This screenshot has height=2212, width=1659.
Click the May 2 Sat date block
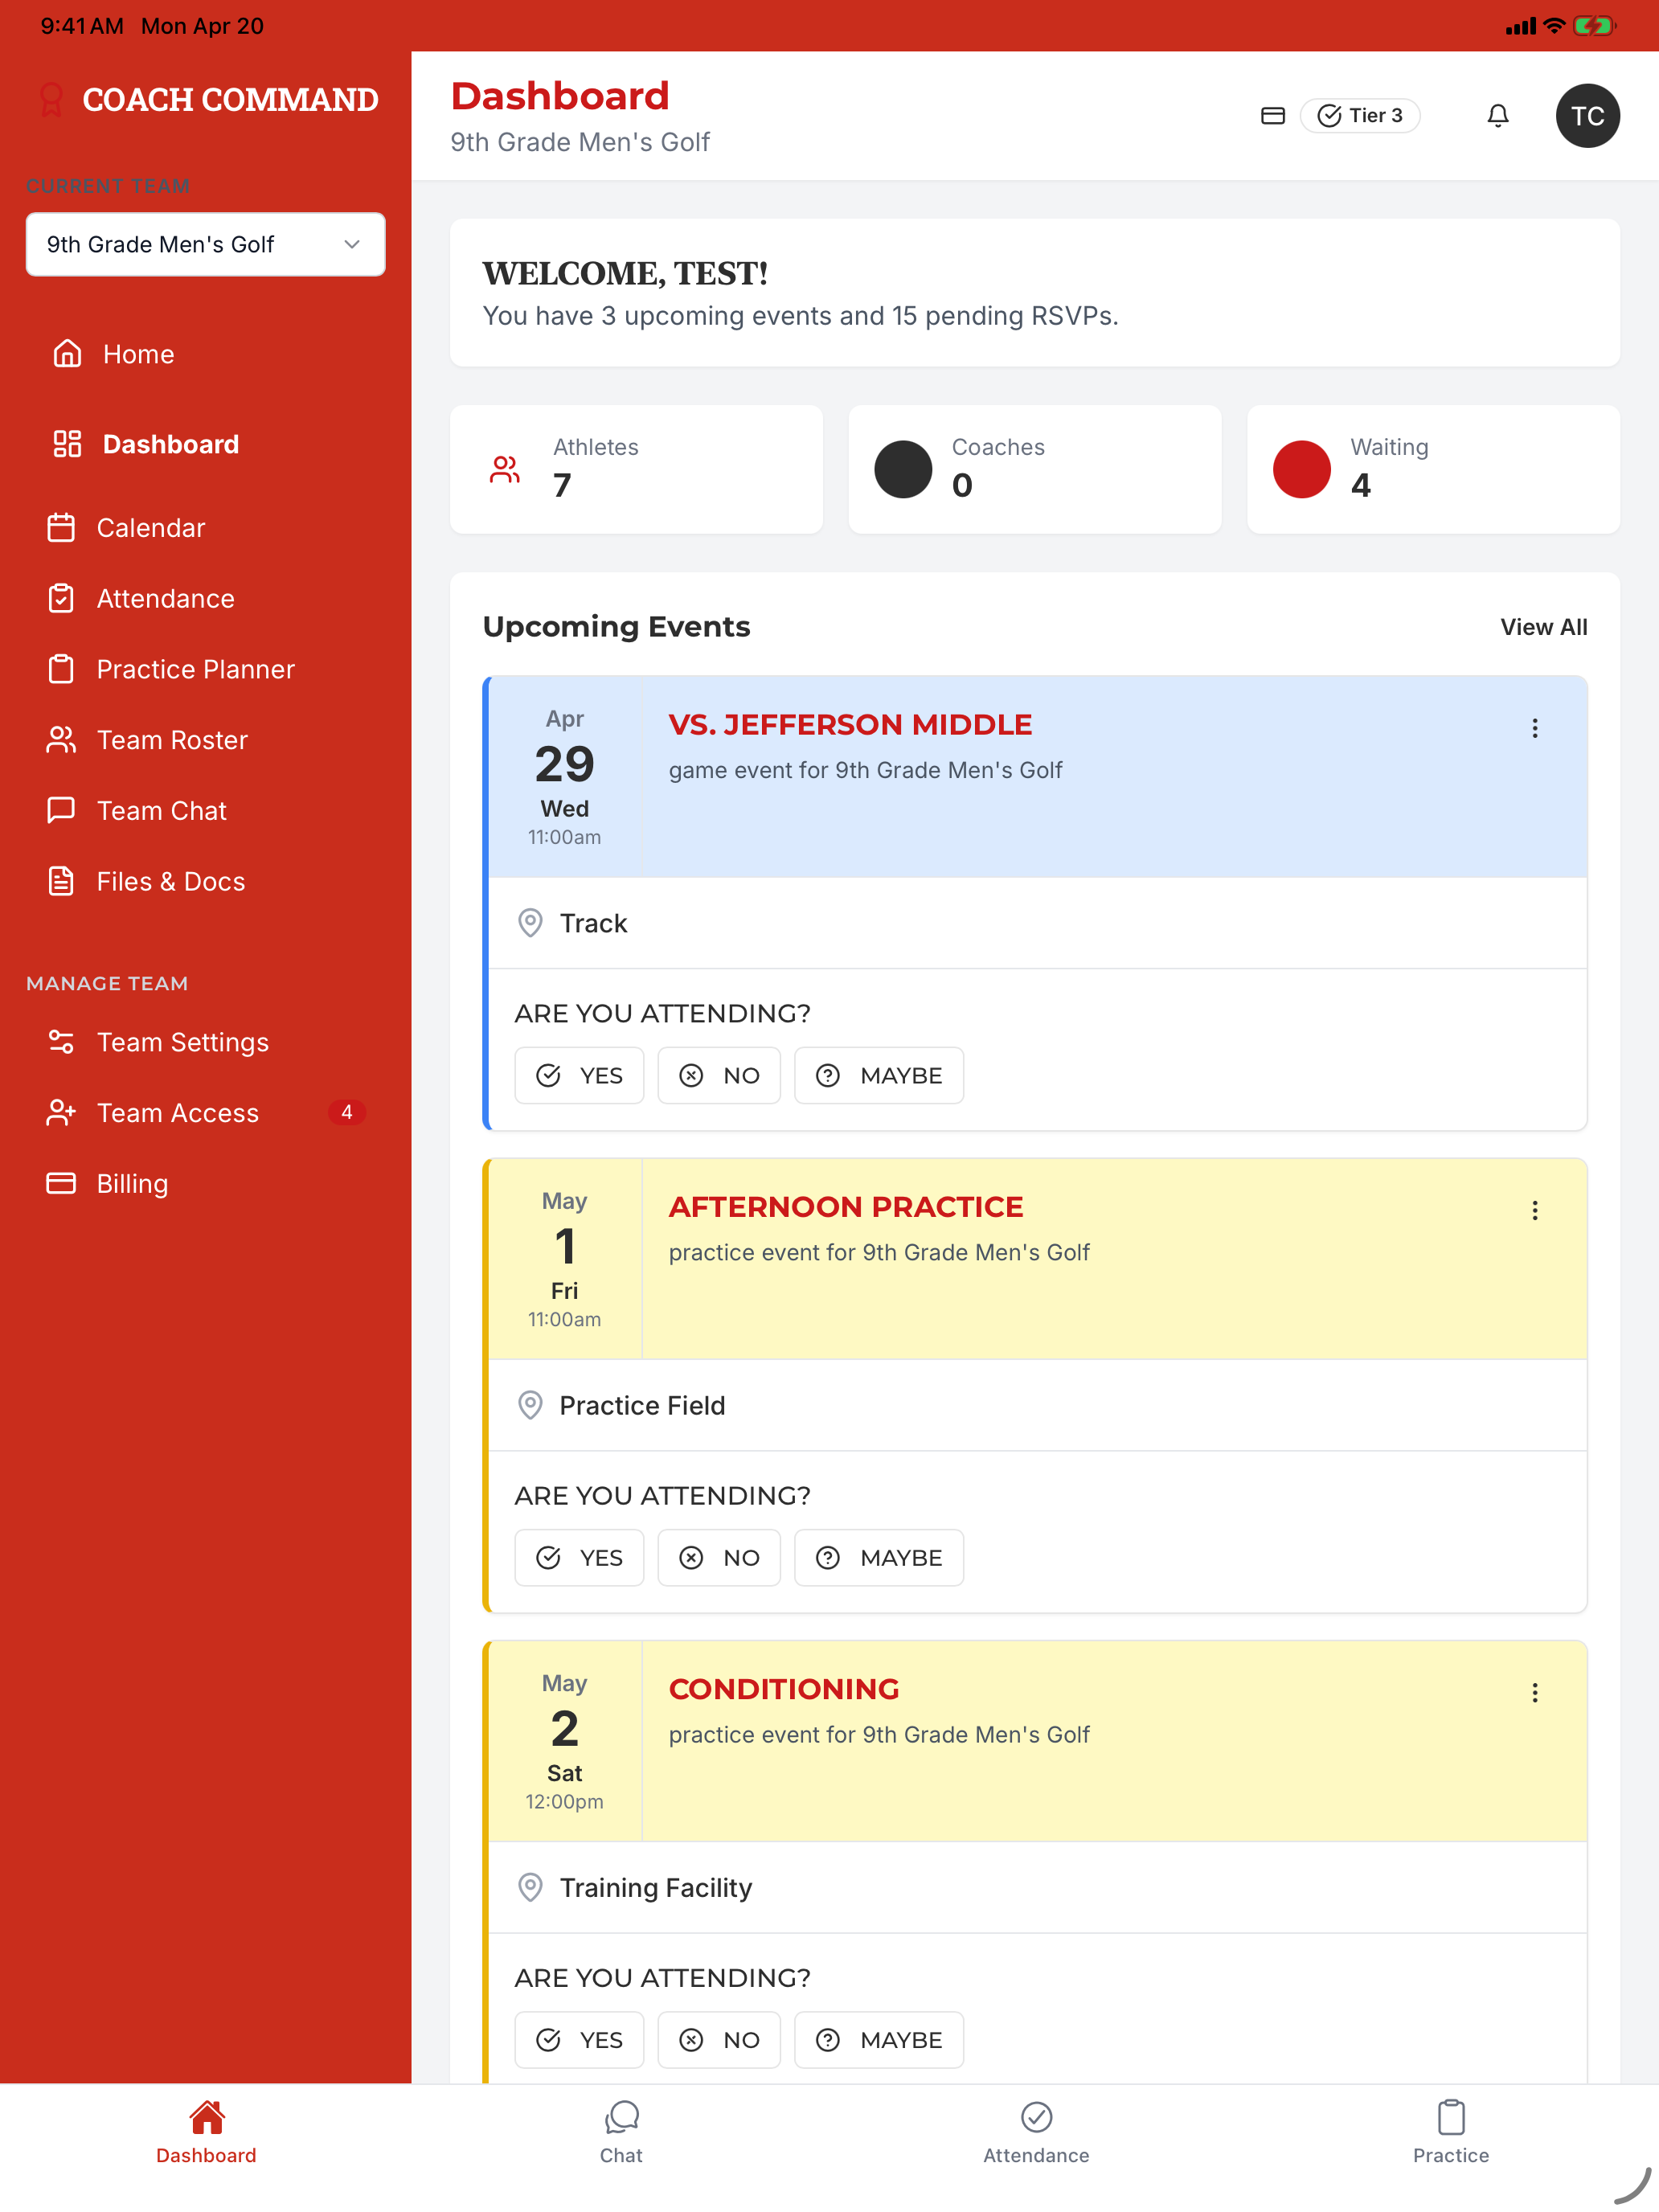565,1741
